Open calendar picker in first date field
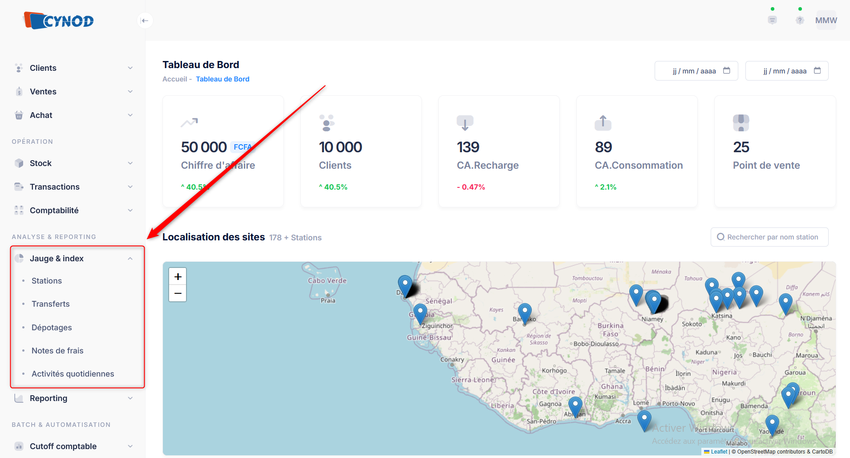Viewport: 850px width, 458px height. [x=727, y=71]
